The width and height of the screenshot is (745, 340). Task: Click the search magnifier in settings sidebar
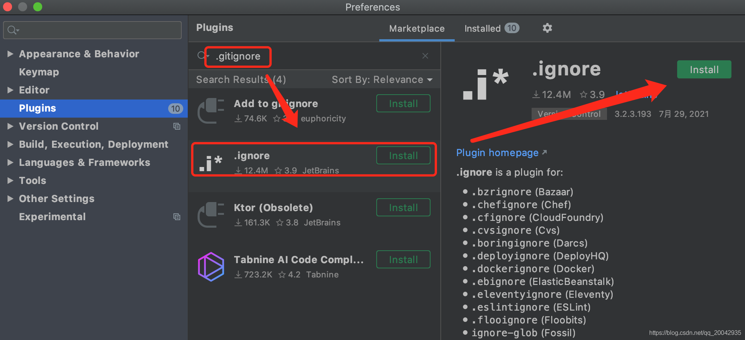click(12, 30)
